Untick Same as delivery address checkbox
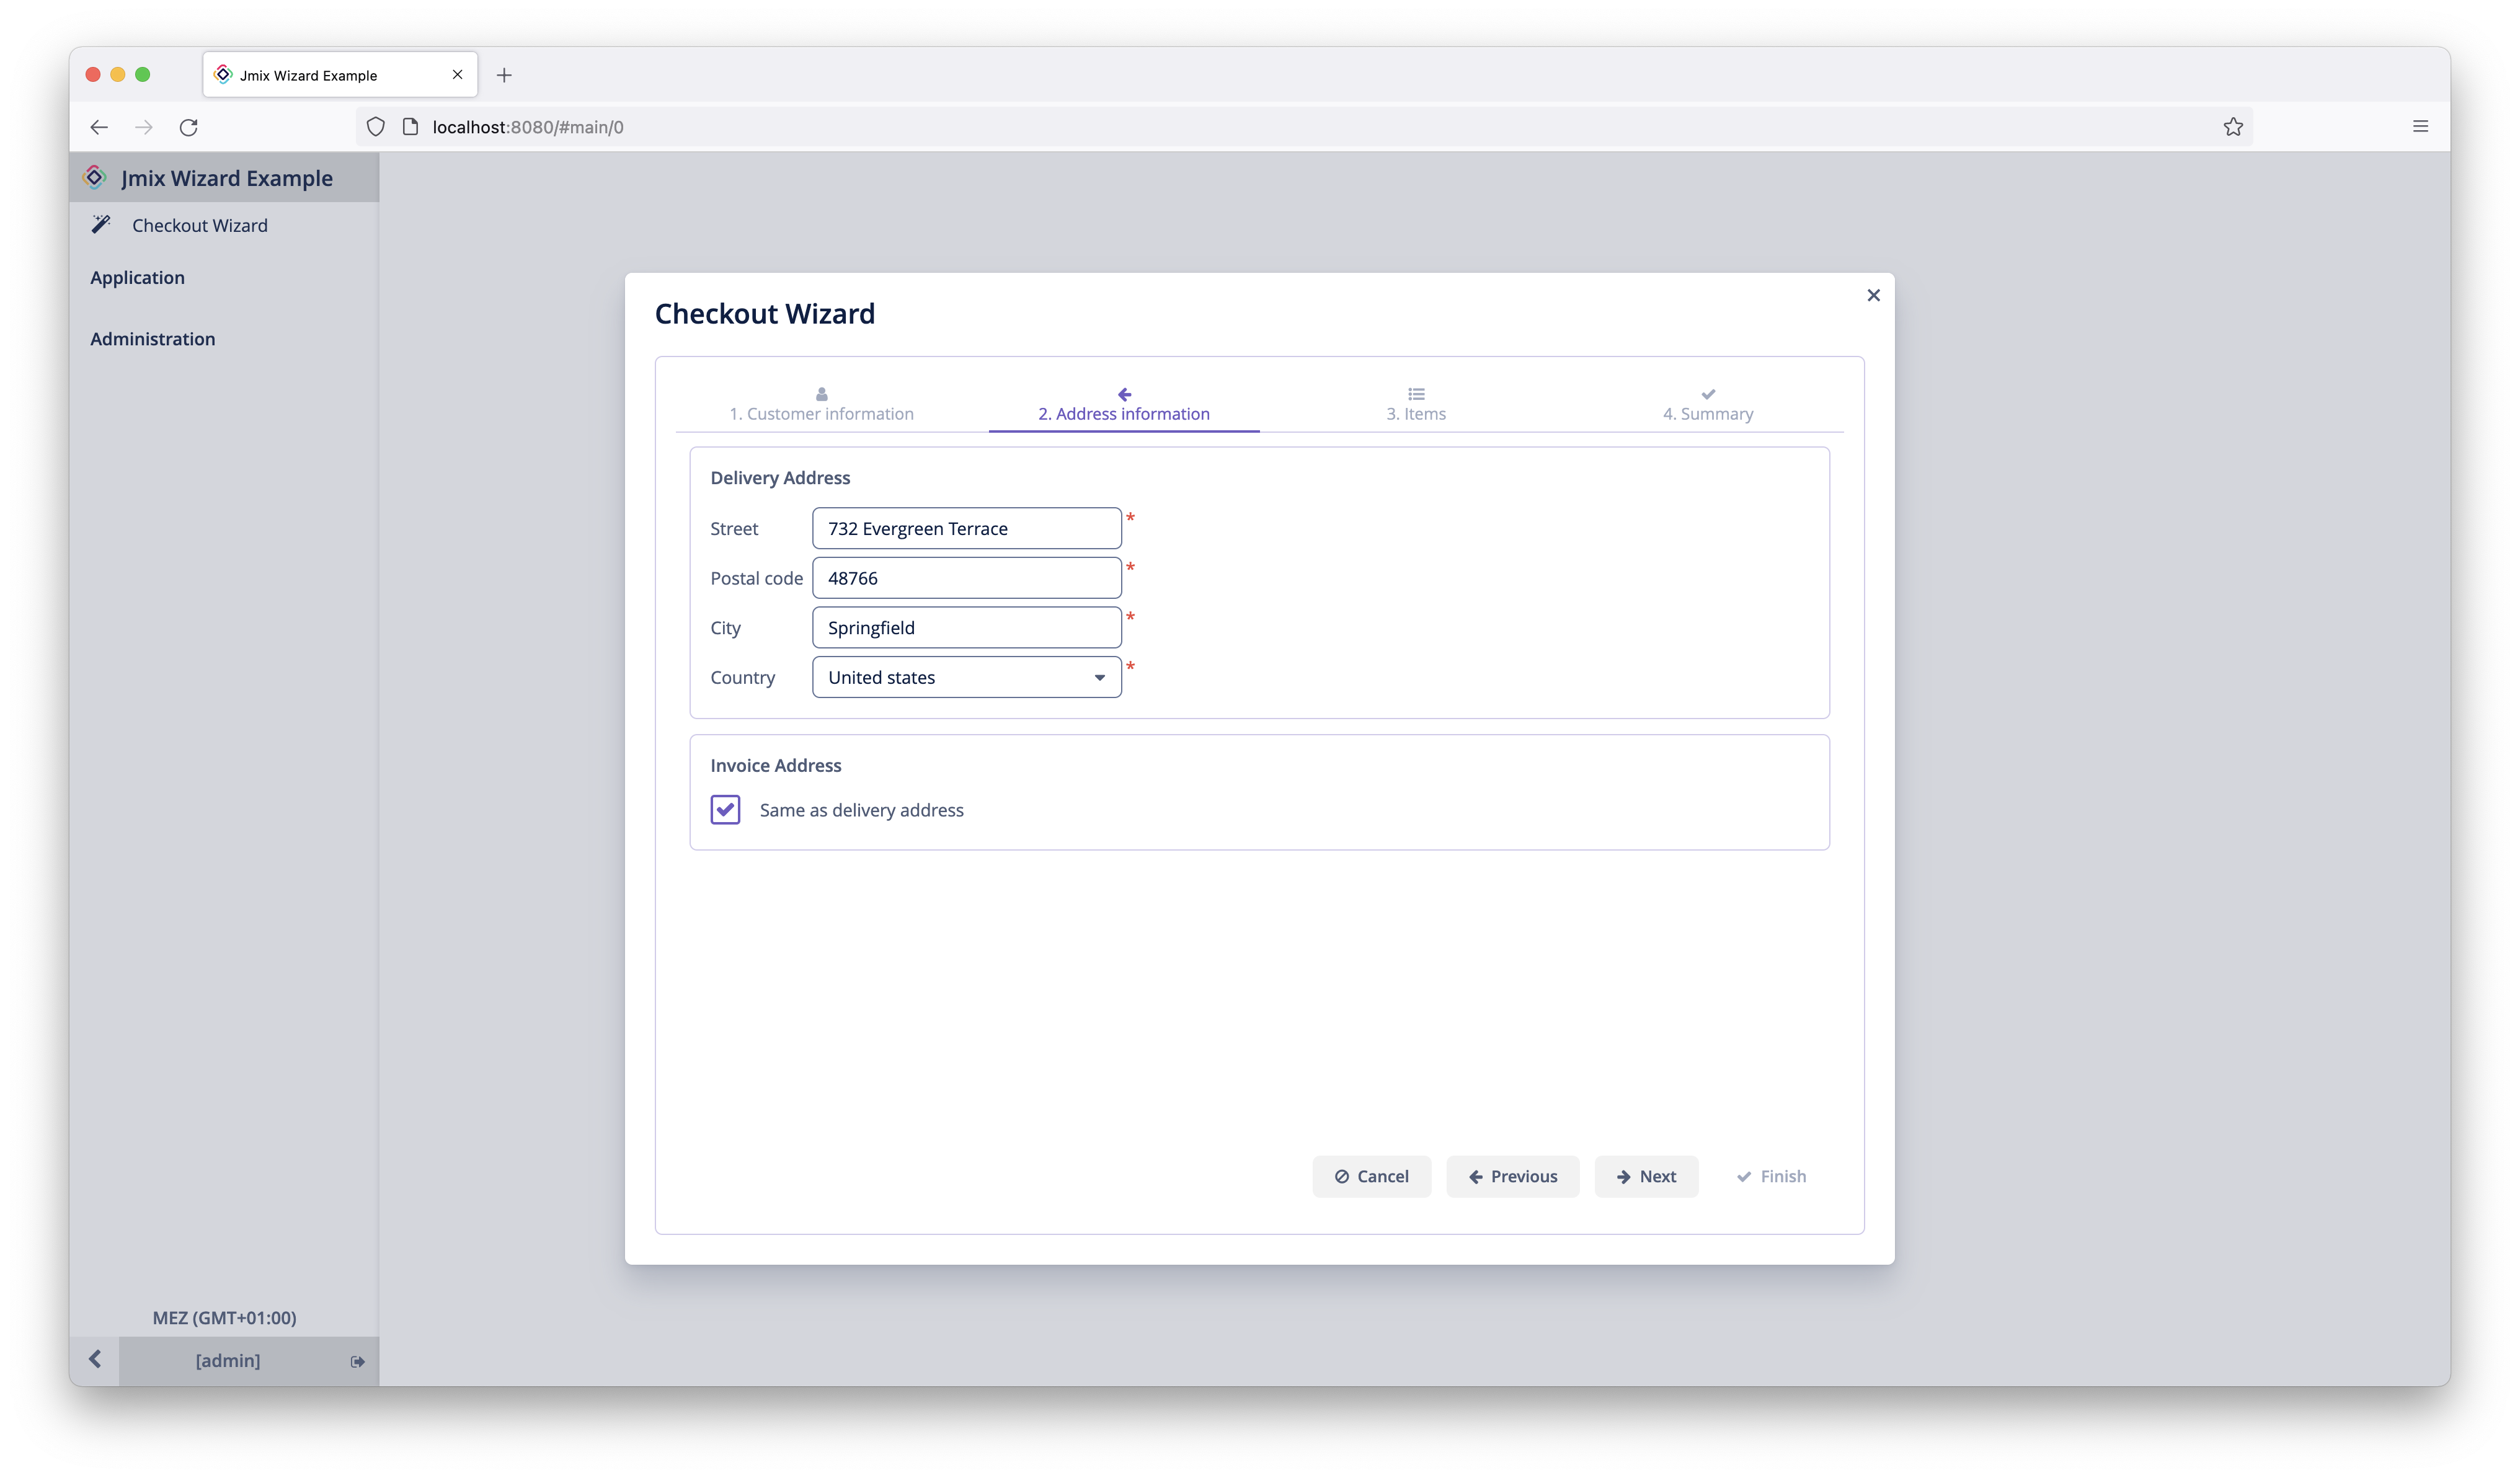2520x1478 pixels. point(725,810)
